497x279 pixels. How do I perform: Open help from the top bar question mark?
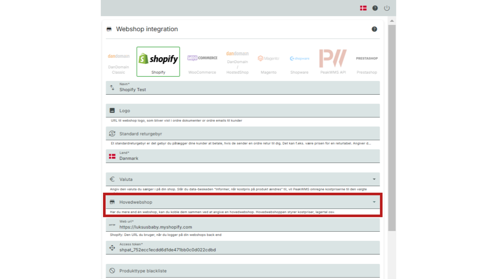point(375,8)
